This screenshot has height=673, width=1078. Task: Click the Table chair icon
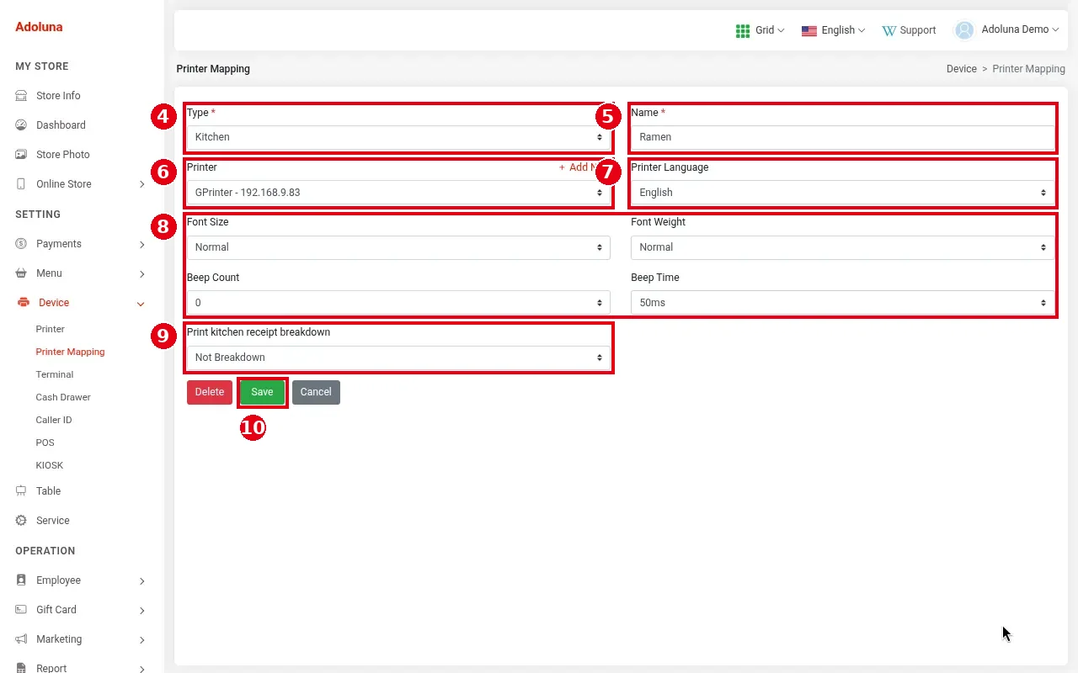pyautogui.click(x=21, y=491)
